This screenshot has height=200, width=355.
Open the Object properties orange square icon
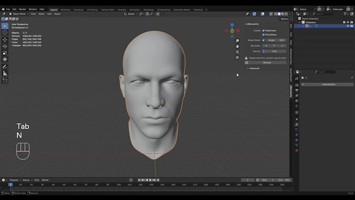[297, 119]
